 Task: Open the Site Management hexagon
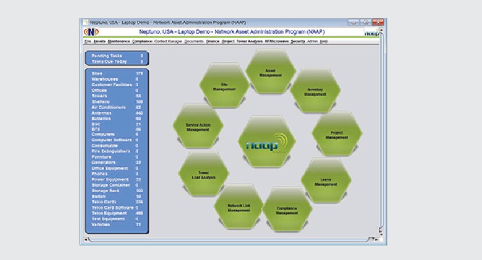[x=224, y=85]
